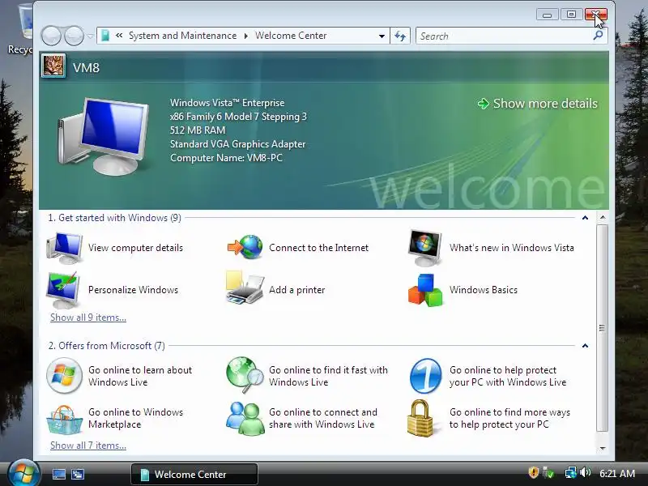This screenshot has height=486, width=648.
Task: Collapse Get started with Windows section
Action: pyautogui.click(x=585, y=218)
